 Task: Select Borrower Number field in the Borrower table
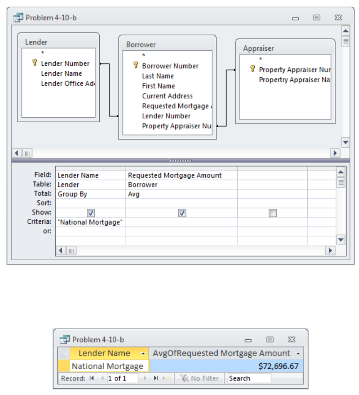click(x=170, y=66)
